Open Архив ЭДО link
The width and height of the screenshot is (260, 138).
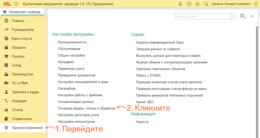(145, 102)
